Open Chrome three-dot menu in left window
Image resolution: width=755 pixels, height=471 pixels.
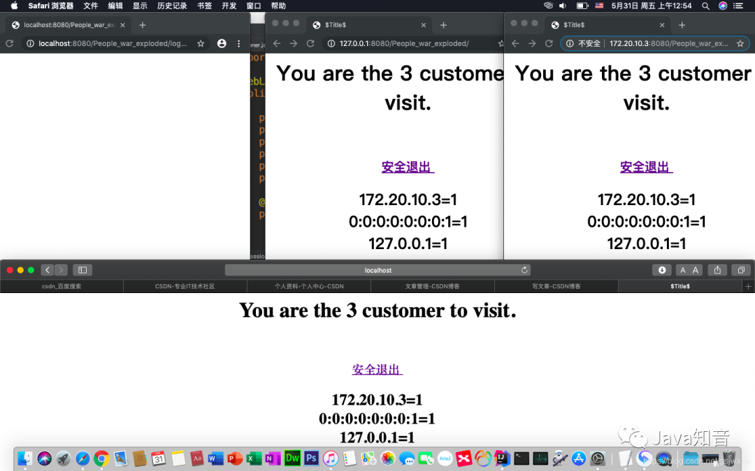(x=239, y=44)
